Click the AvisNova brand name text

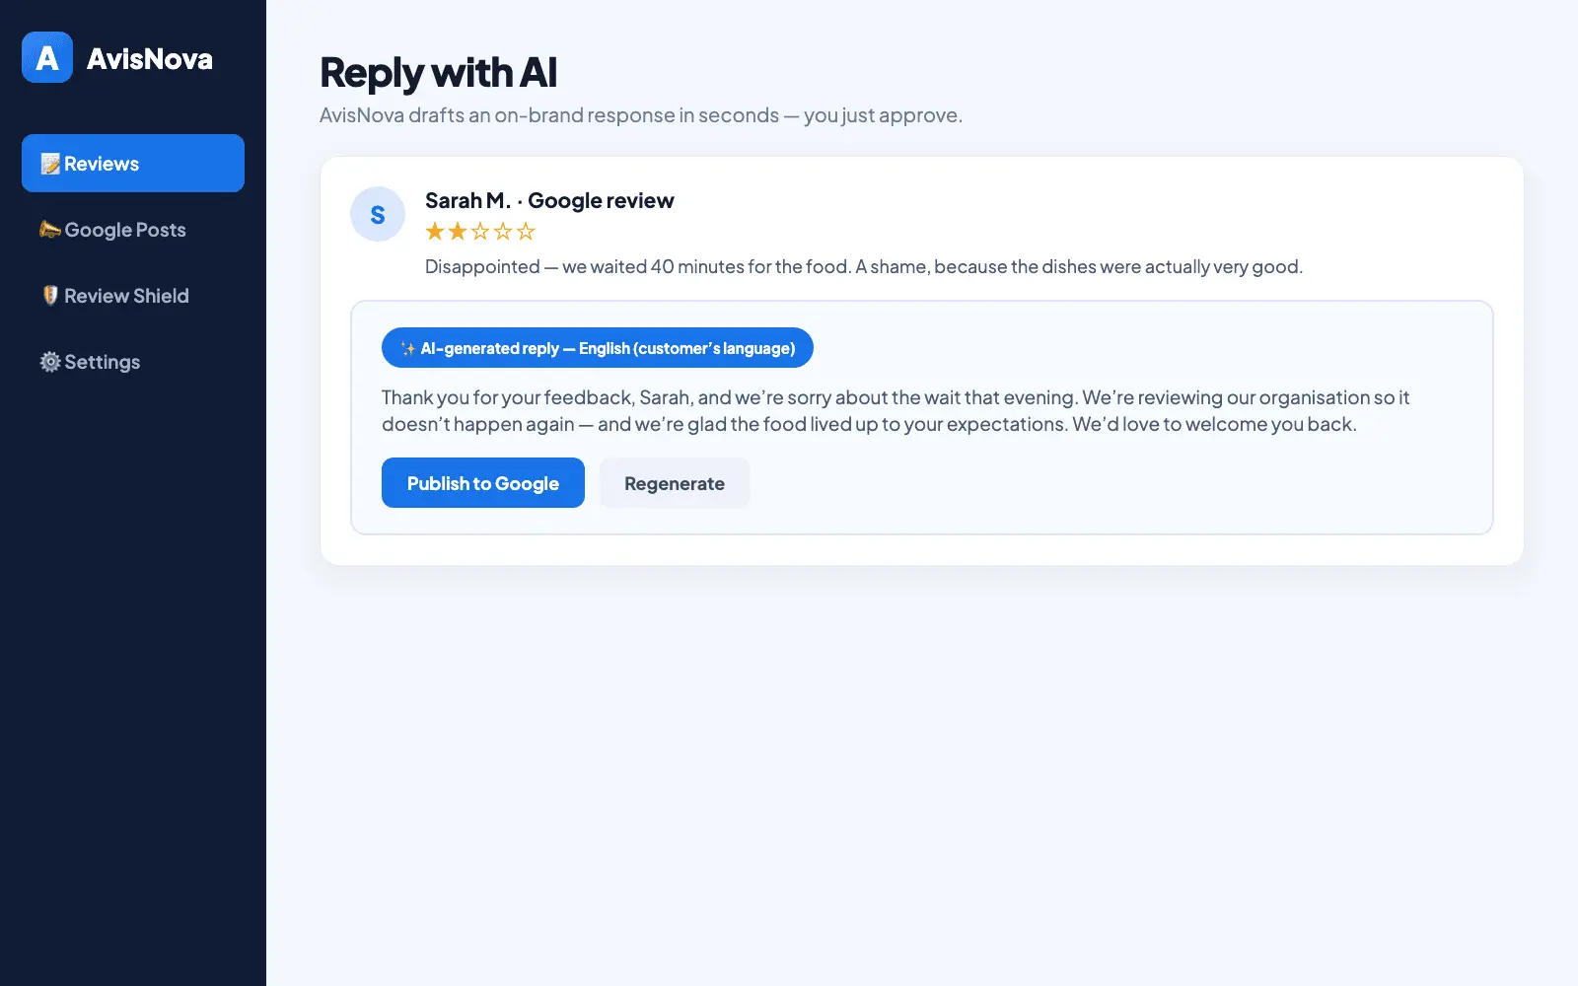[x=150, y=59]
